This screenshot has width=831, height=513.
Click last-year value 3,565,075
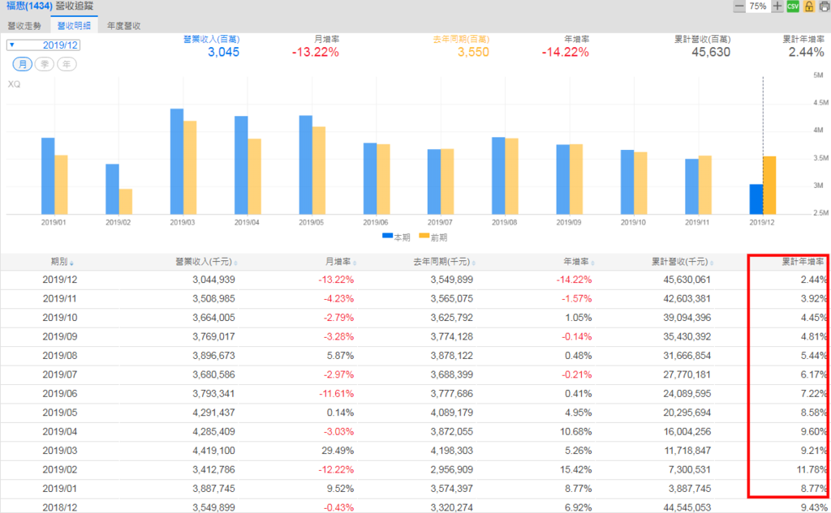[x=451, y=298]
